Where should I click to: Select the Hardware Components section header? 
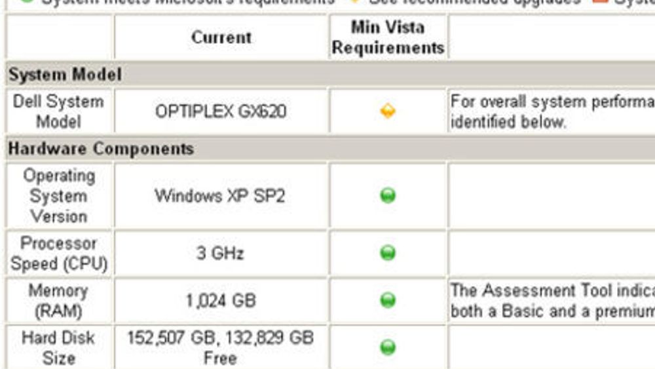[x=101, y=149]
